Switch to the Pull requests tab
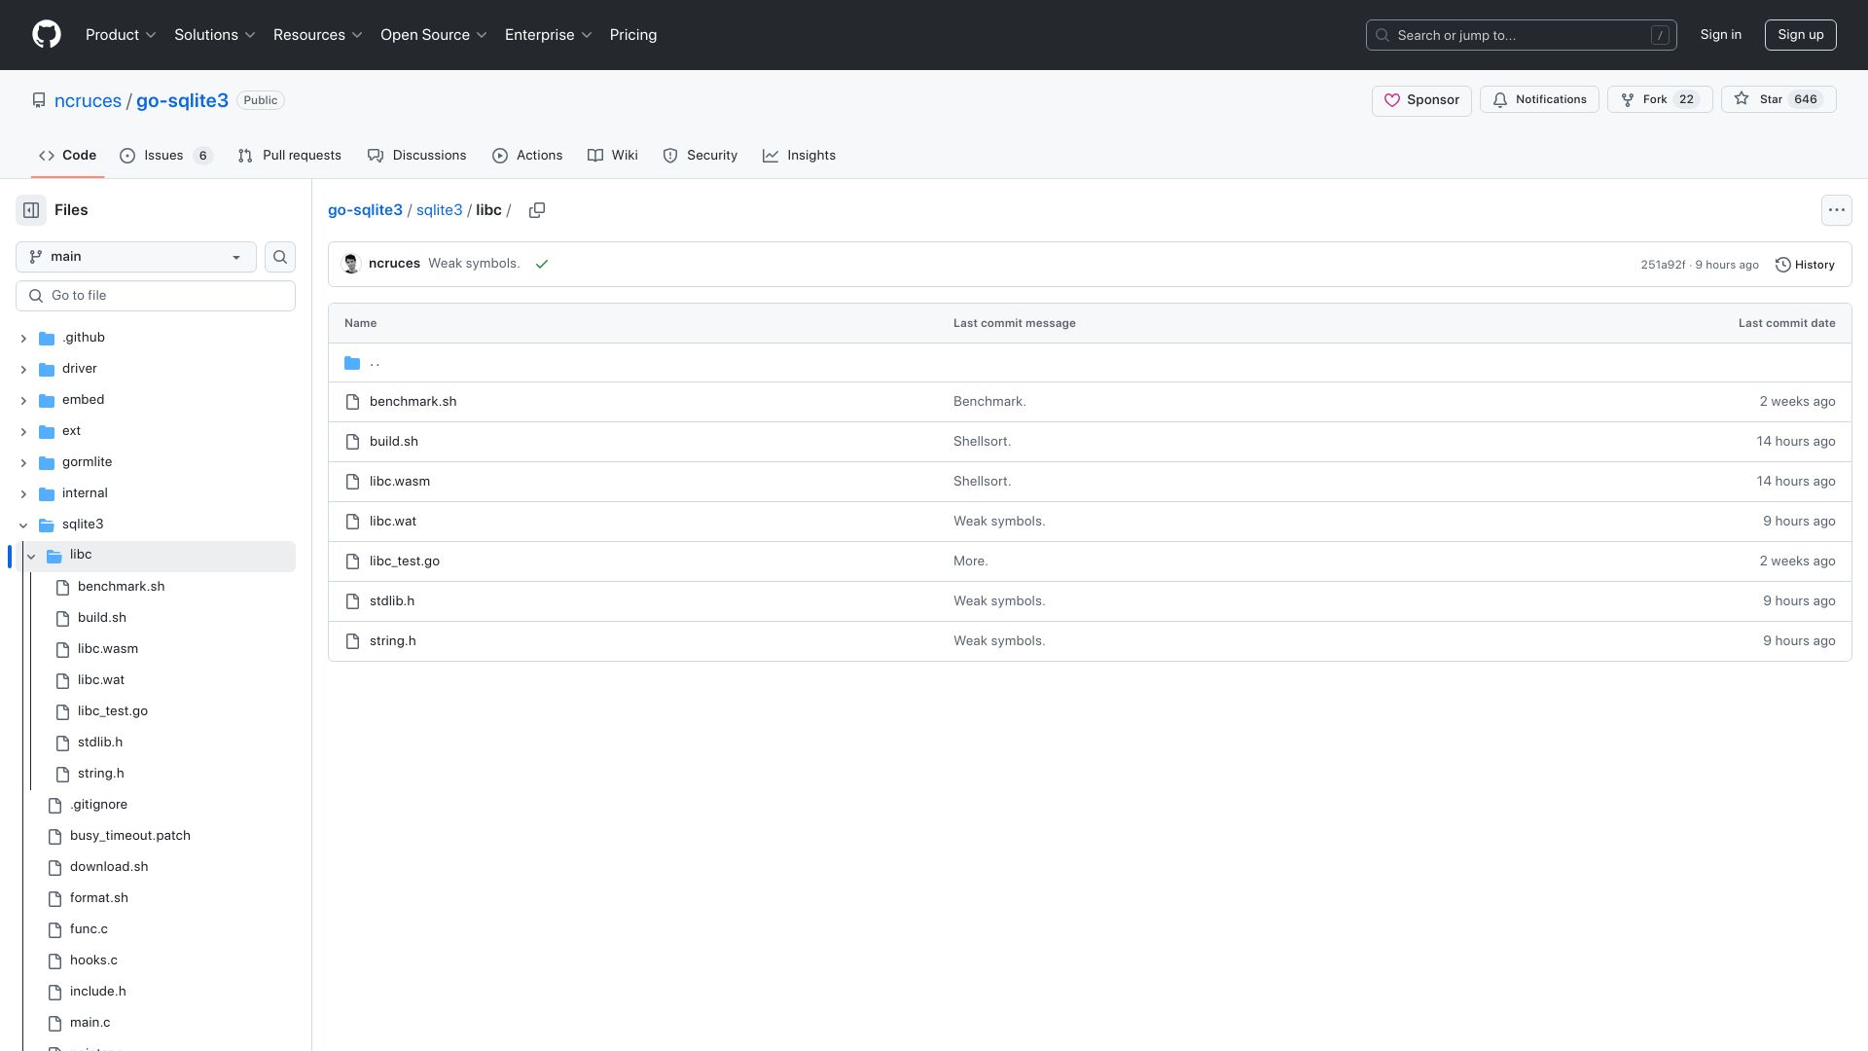Screen dimensions: 1868x1051 (x=289, y=156)
